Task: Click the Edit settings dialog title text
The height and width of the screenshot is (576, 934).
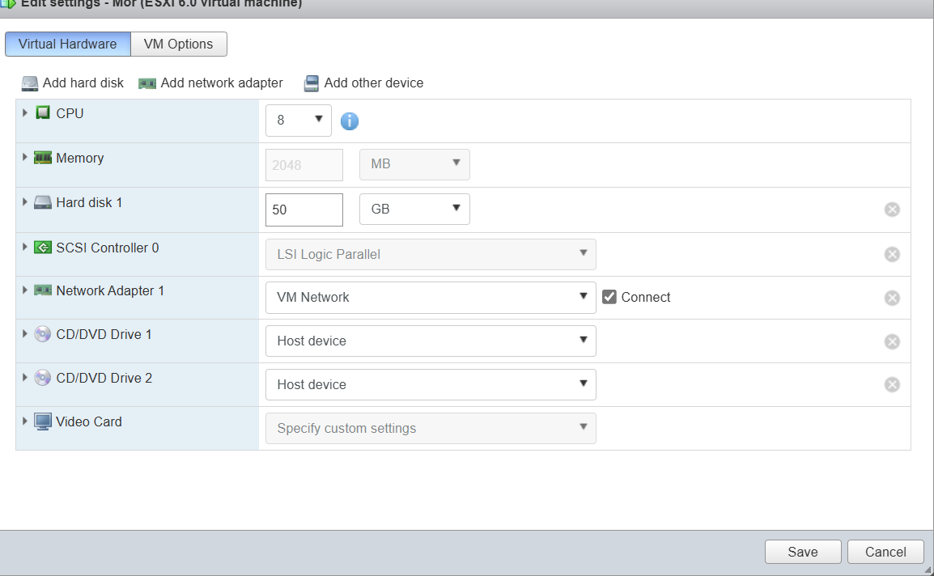Action: (x=161, y=3)
